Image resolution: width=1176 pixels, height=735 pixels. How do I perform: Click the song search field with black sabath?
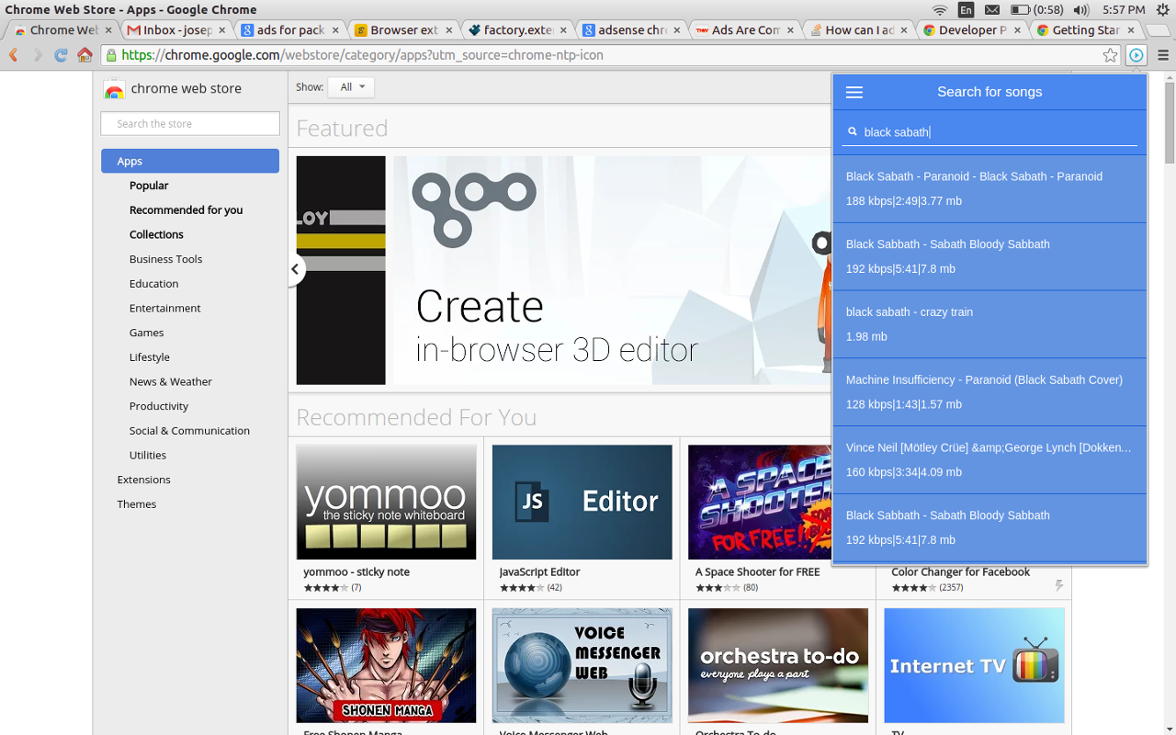tap(989, 132)
